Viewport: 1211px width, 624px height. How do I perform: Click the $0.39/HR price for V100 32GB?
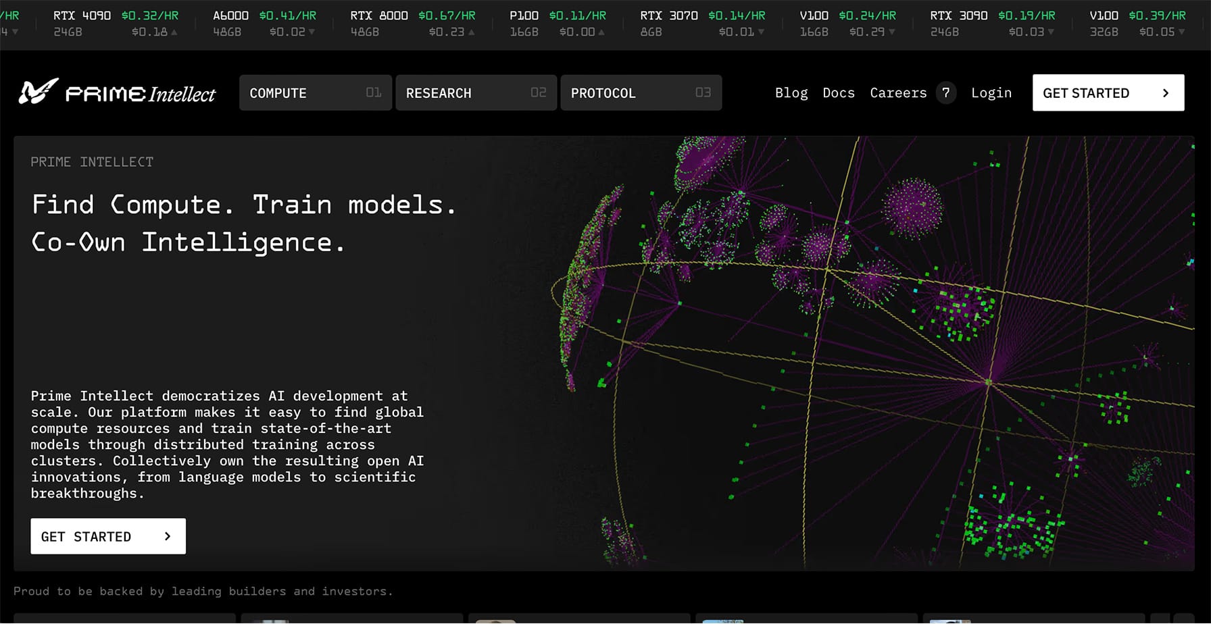point(1158,16)
